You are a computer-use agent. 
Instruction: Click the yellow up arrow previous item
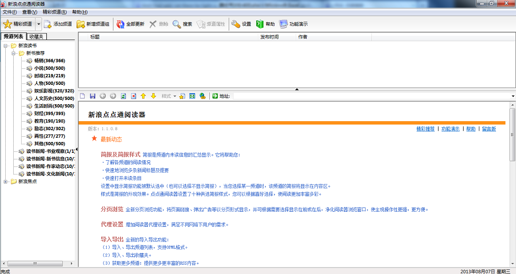143,96
